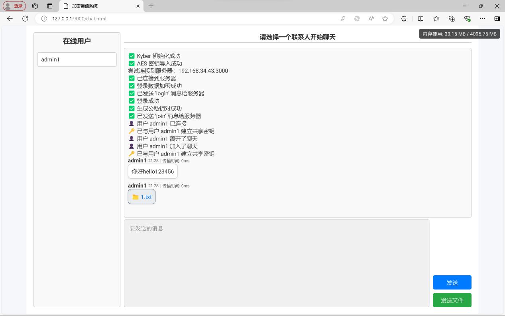Click the Kyber 初始化成功 log line
The width and height of the screenshot is (505, 316).
(155, 56)
